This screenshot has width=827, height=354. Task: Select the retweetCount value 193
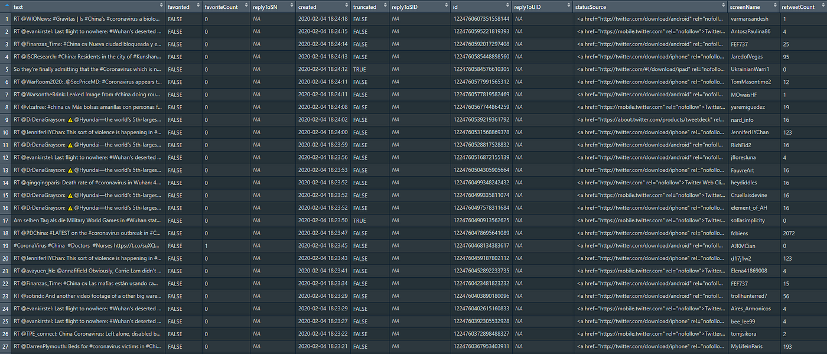tap(787, 346)
